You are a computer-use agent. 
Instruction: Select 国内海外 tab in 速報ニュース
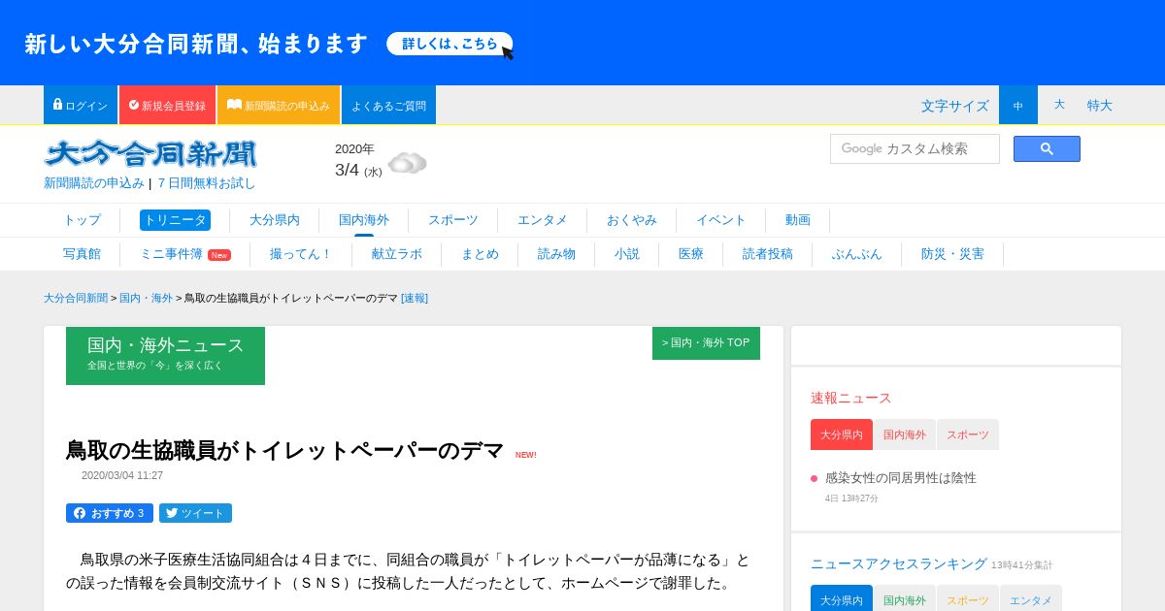905,434
